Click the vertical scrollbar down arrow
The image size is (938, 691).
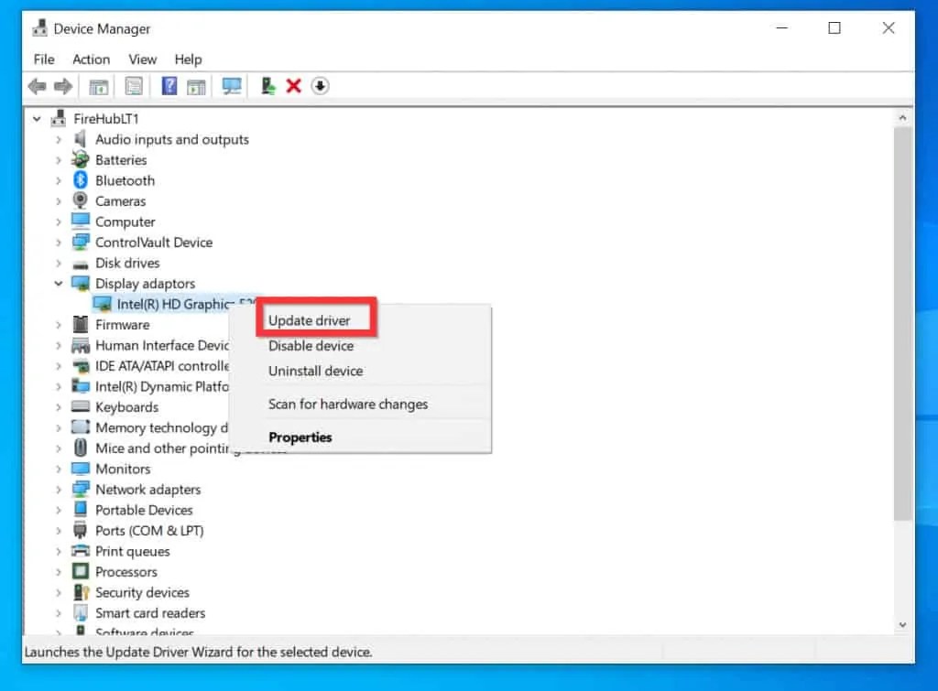click(x=903, y=626)
